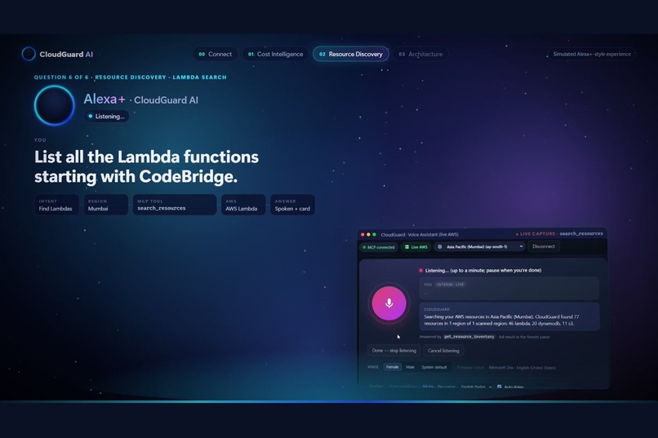Click the Region Mumbai chip

pyautogui.click(x=106, y=205)
